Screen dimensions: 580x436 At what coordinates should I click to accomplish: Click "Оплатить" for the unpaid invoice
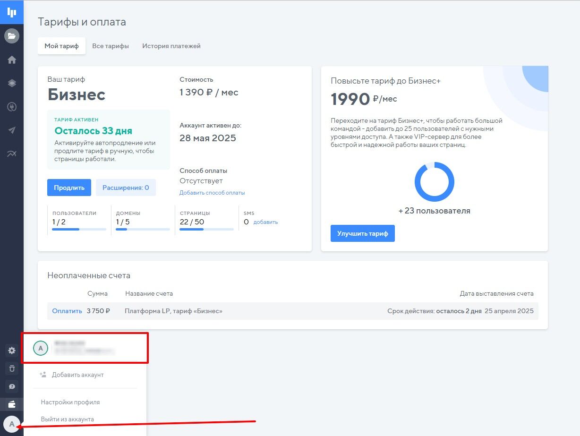(x=67, y=311)
